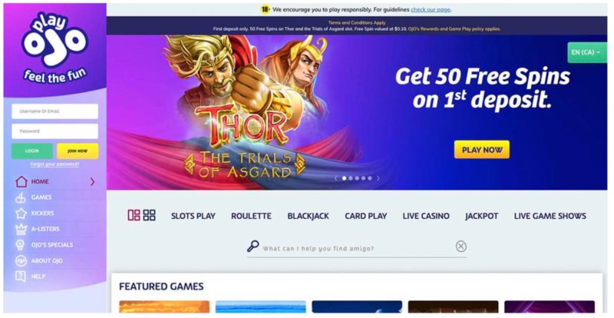Screen dimensions: 614x318
Task: Clear the search box with X button
Action: 461,247
